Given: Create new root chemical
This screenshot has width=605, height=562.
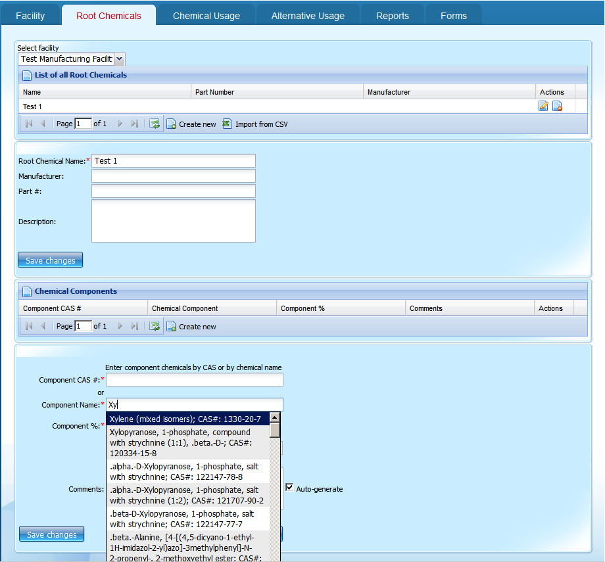Looking at the screenshot, I should coord(191,124).
